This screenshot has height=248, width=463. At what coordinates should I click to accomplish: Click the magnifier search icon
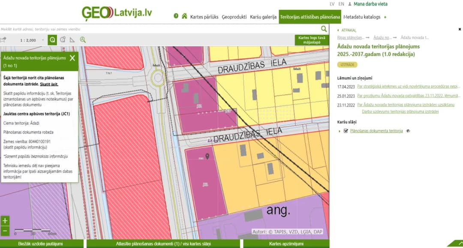(x=324, y=29)
